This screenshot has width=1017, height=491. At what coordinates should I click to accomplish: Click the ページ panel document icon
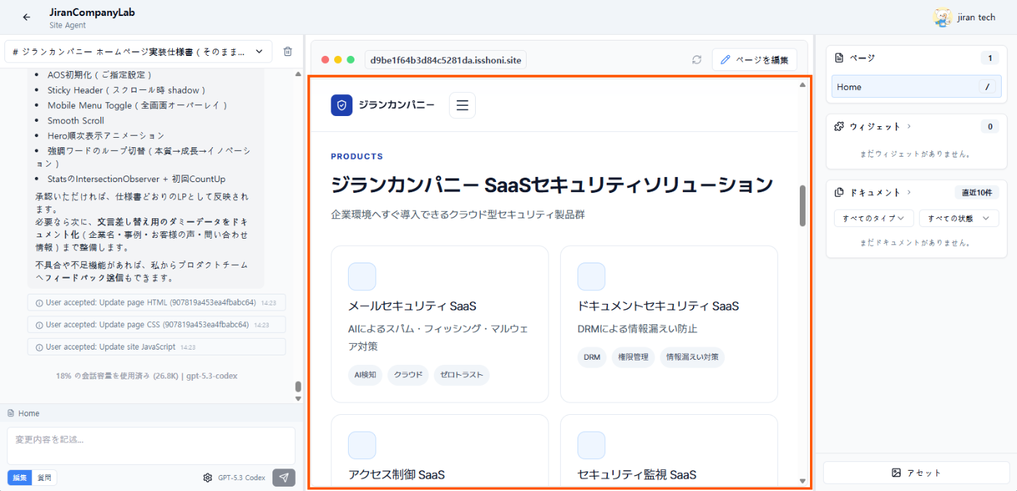point(840,58)
